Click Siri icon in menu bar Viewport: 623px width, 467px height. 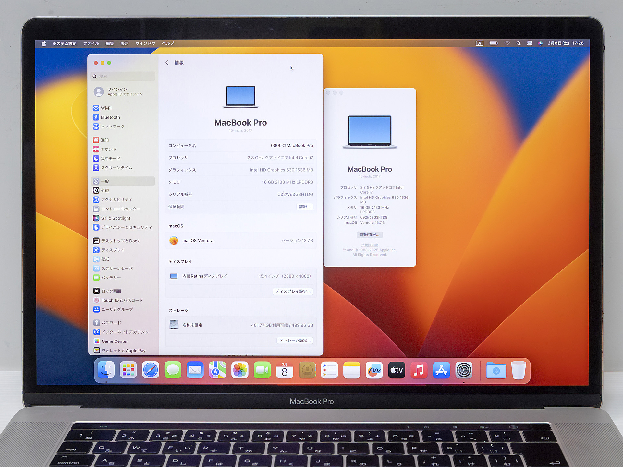540,43
